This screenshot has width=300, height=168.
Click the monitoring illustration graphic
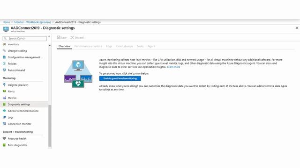coord(78,74)
